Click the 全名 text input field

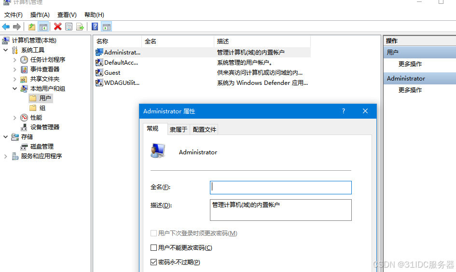click(280, 188)
